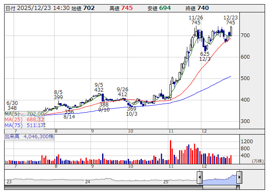The height and width of the screenshot is (194, 270).
Task: Click the 12/23 high label of 745
Action: [x=230, y=20]
